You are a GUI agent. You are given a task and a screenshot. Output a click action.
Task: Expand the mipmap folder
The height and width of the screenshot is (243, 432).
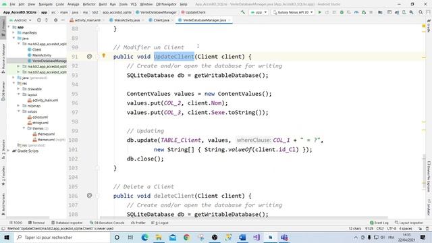19,106
